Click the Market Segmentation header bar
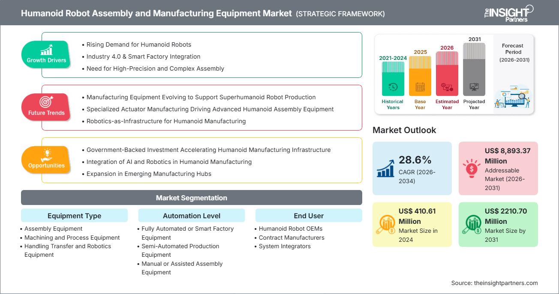 (191, 197)
